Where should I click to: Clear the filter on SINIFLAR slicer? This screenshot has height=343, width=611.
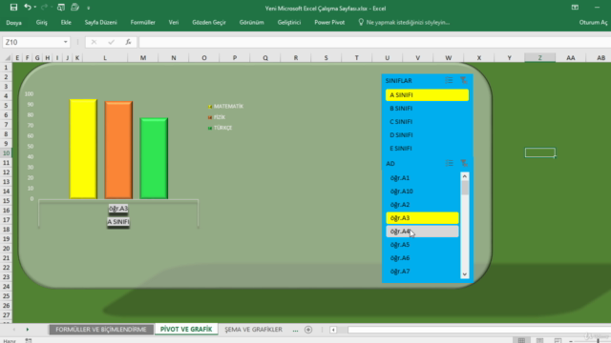[464, 80]
